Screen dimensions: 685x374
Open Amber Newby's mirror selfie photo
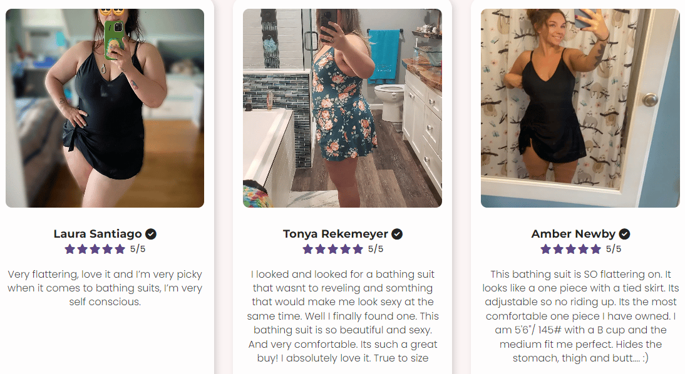point(580,108)
